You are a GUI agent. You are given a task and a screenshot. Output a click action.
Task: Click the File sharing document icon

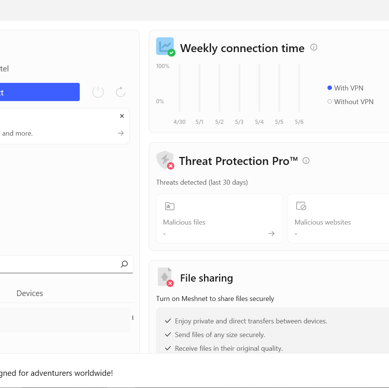[x=166, y=277]
